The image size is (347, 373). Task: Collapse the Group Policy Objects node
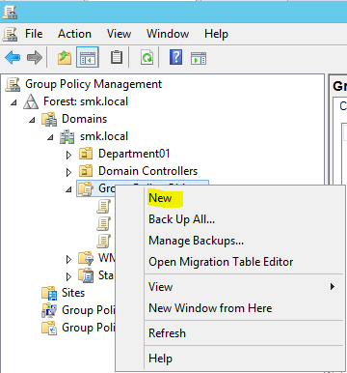point(68,189)
